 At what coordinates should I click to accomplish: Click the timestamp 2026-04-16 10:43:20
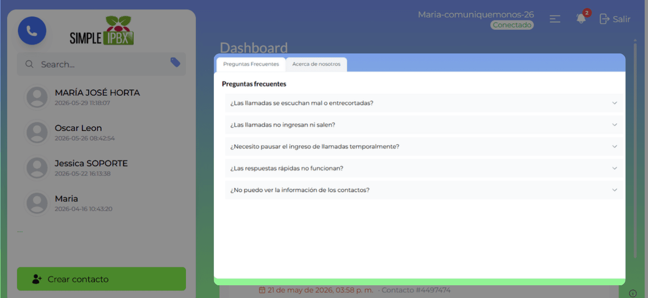(83, 209)
